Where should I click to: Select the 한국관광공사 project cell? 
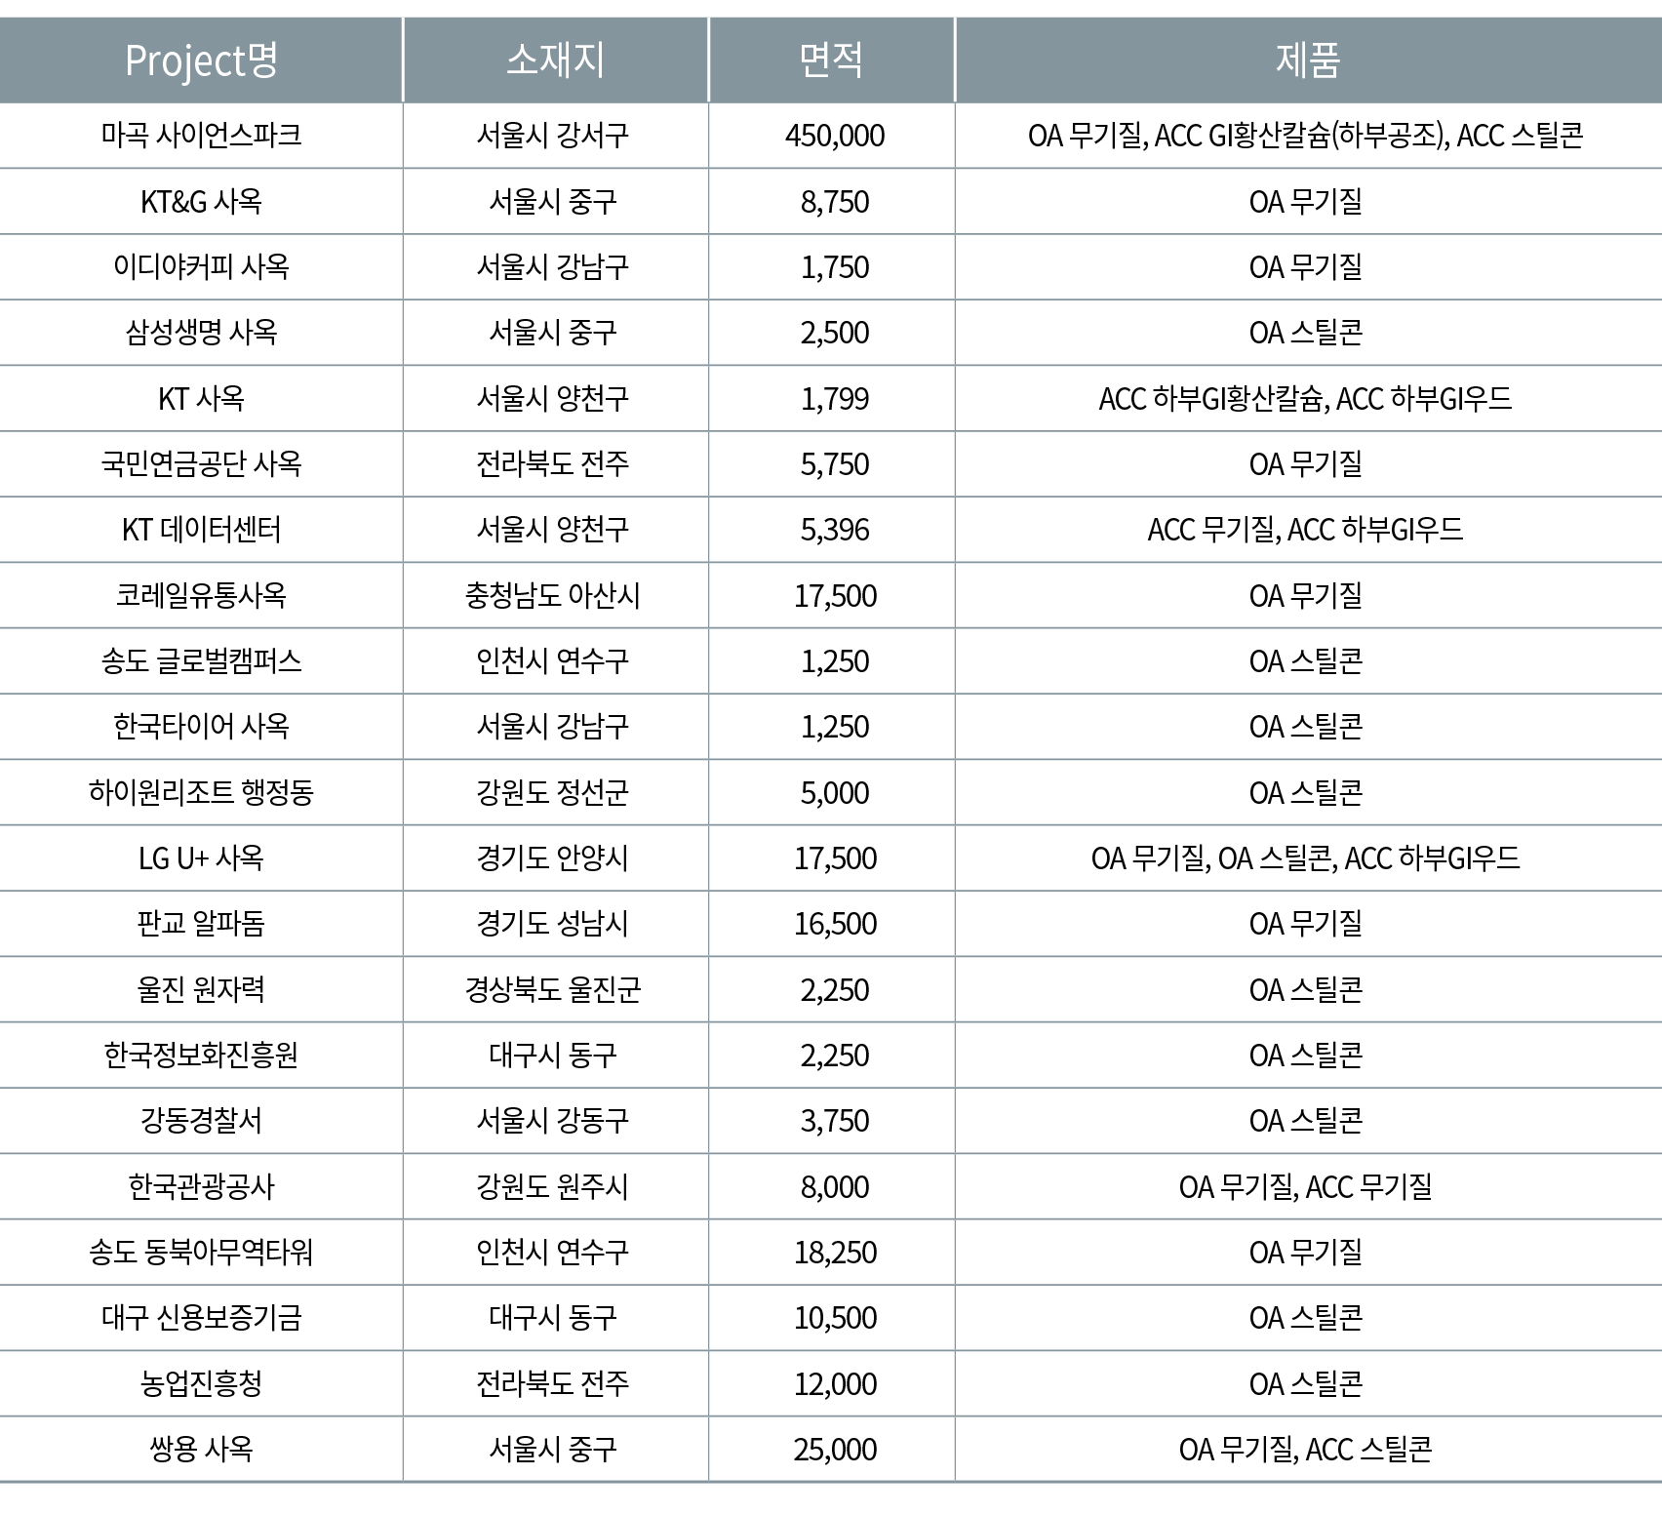[x=201, y=1186]
